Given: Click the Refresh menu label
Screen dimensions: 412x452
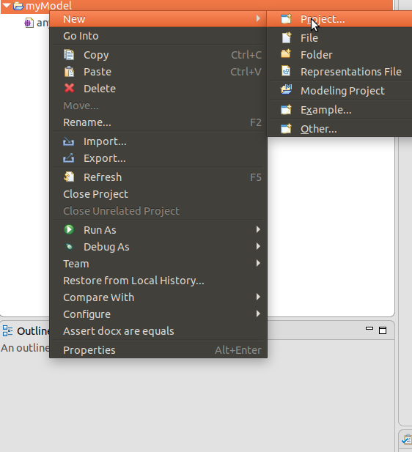Looking at the screenshot, I should pos(103,177).
